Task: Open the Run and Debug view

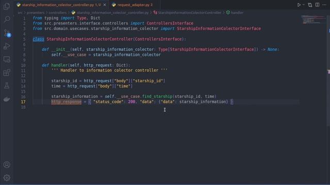Action: point(7,46)
